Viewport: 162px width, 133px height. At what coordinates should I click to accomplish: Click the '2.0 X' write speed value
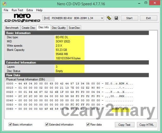click(59, 46)
